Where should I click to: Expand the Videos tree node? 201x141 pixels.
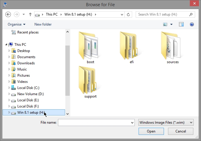point(9,81)
